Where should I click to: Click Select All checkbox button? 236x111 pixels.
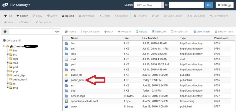pos(159,32)
